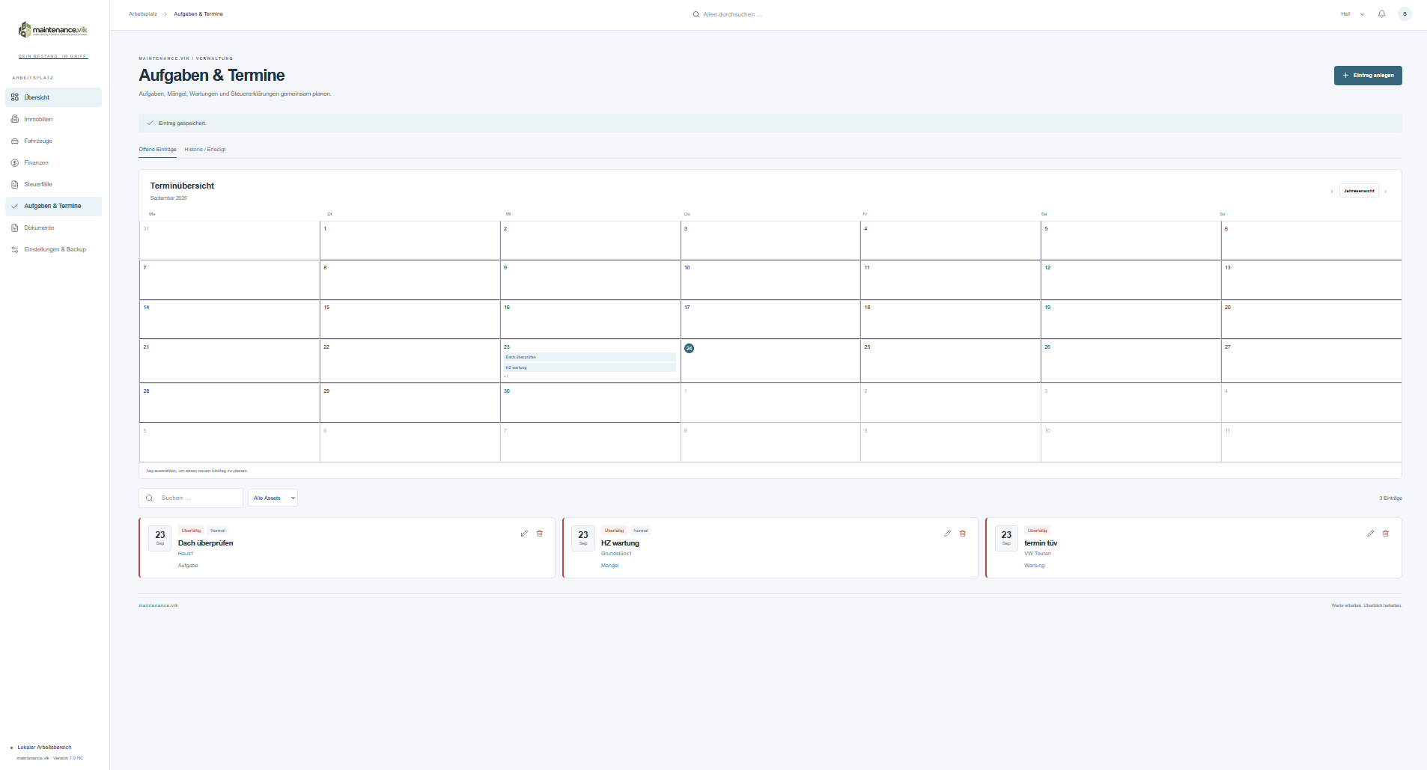The image size is (1427, 770).
Task: Open calendar event 'Dach überprüfen' on day 23
Action: click(590, 357)
